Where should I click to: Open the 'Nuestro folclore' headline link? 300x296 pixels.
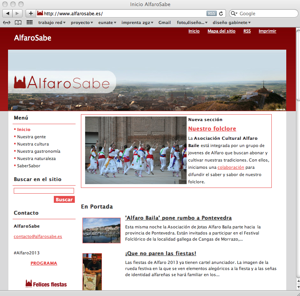click(x=212, y=129)
